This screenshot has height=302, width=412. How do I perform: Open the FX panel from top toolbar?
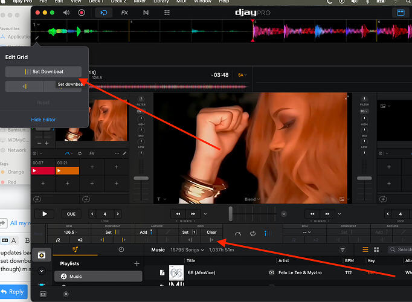(x=124, y=13)
